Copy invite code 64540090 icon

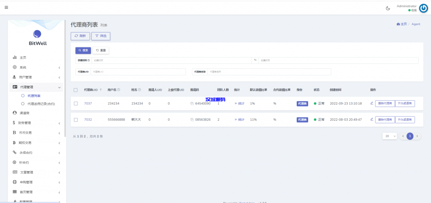point(192,104)
